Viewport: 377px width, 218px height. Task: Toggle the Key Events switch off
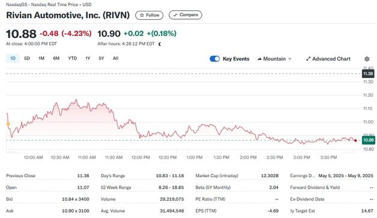coord(215,59)
